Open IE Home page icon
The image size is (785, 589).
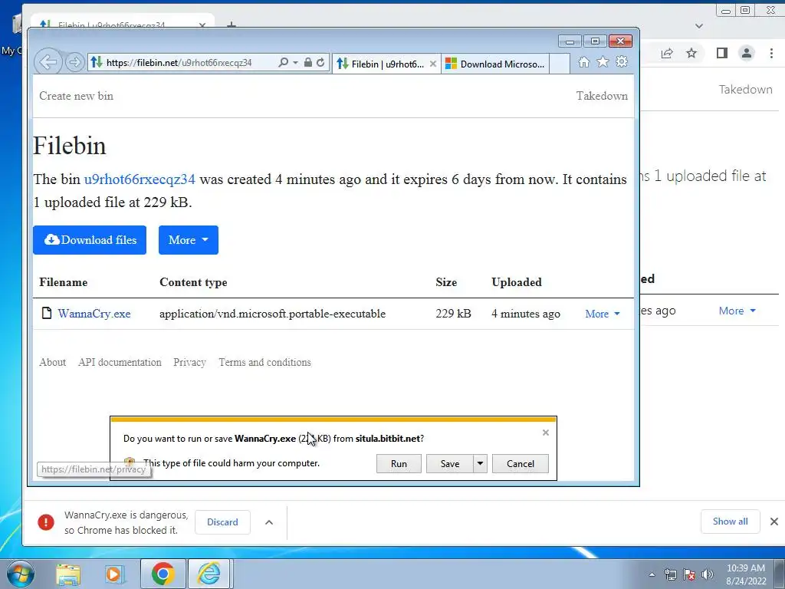[583, 61]
